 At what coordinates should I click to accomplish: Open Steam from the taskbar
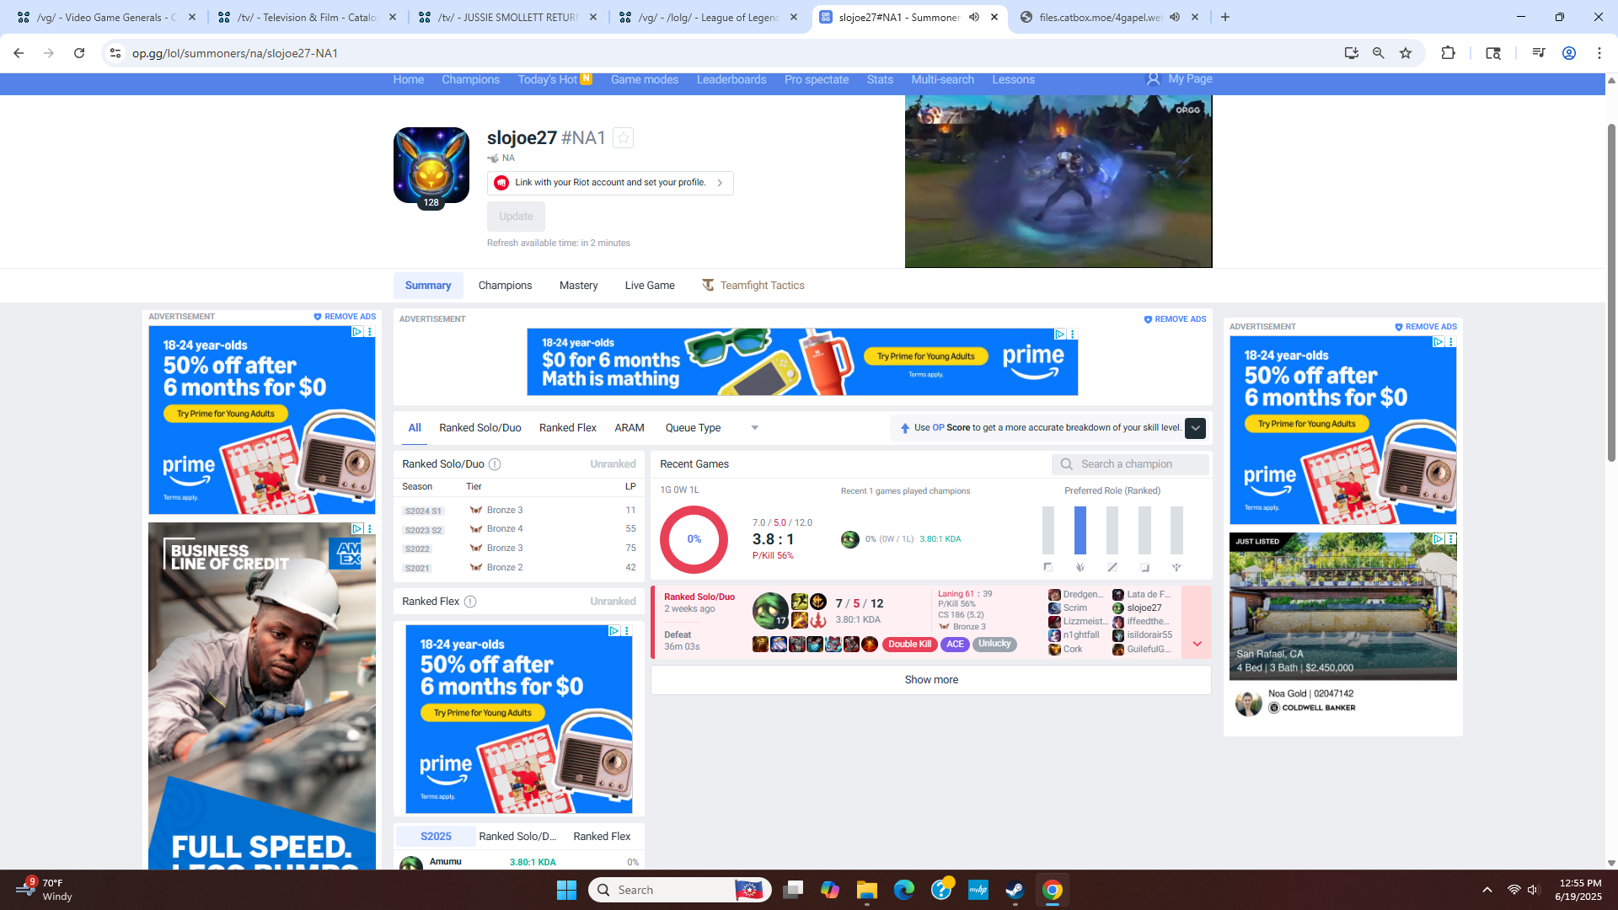pos(1015,890)
